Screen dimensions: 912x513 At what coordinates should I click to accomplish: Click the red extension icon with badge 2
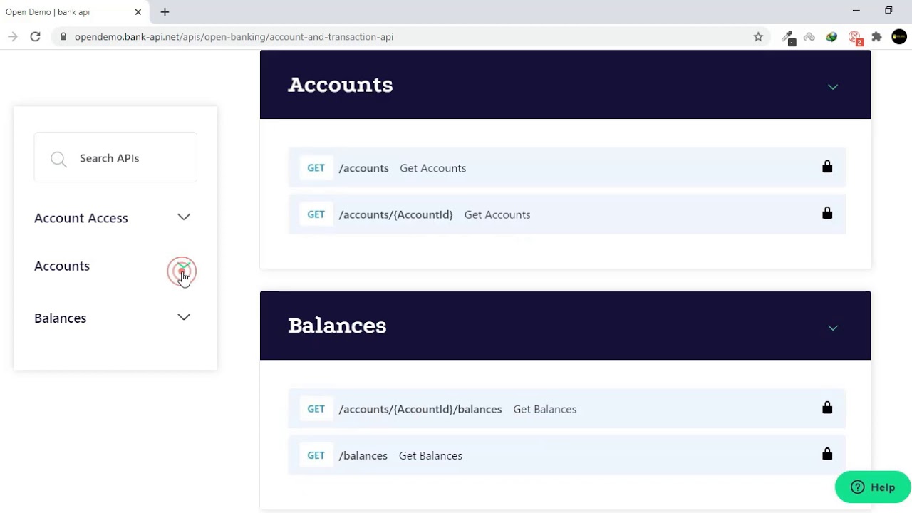tap(855, 37)
